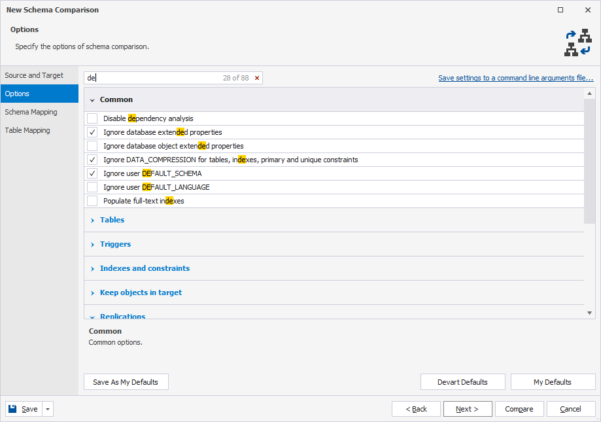The image size is (601, 422).
Task: Click in the options search field
Action: pyautogui.click(x=154, y=78)
